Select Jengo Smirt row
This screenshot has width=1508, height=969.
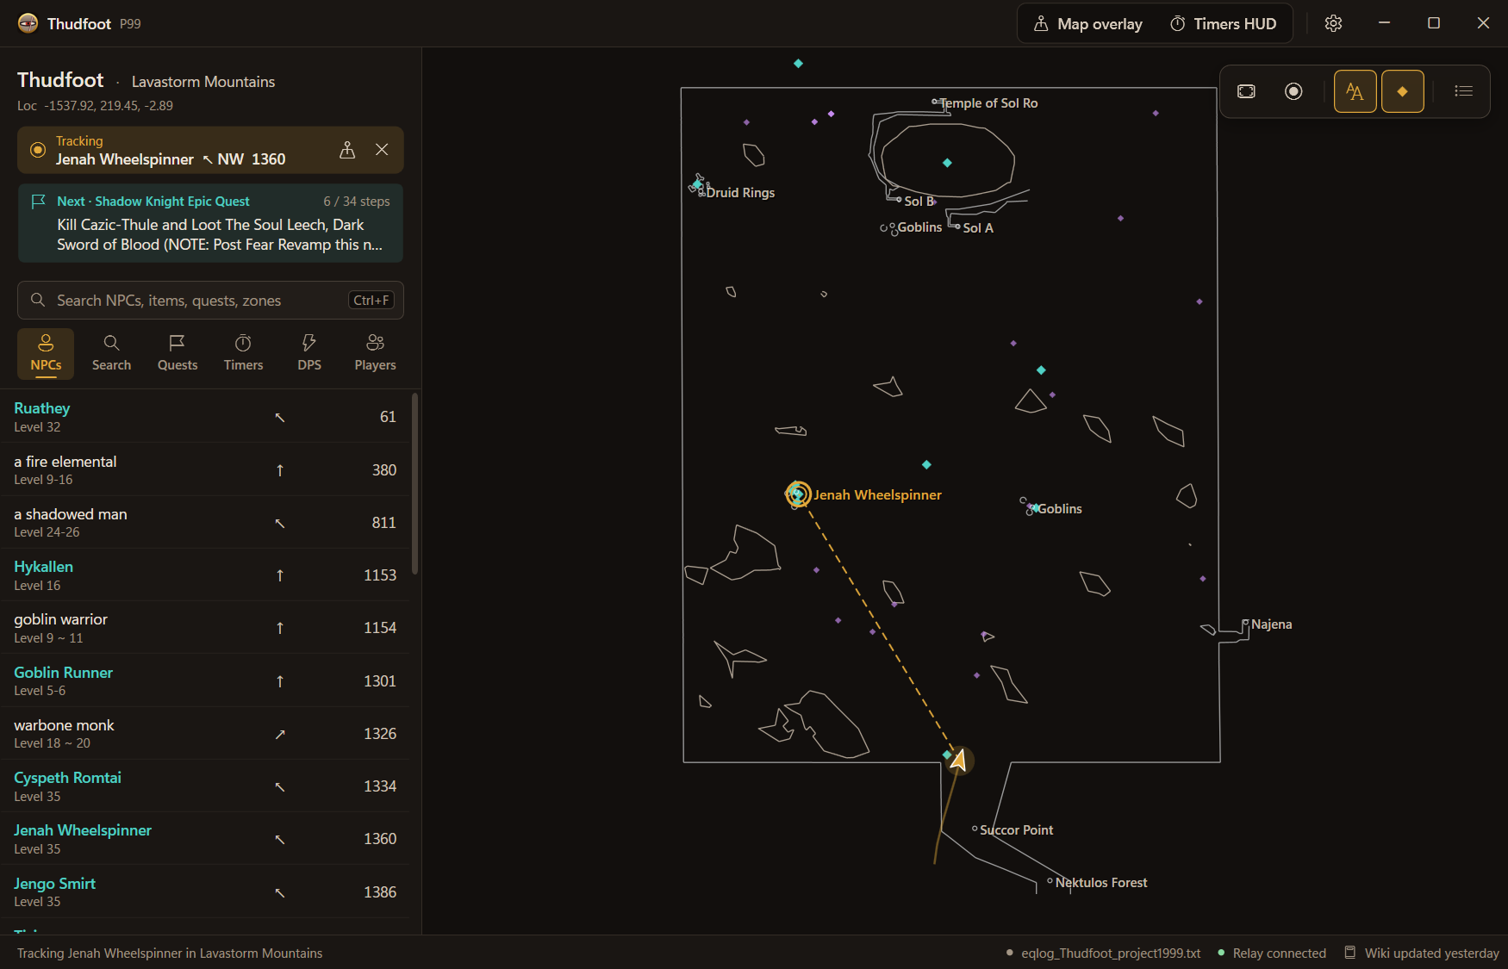click(x=205, y=891)
